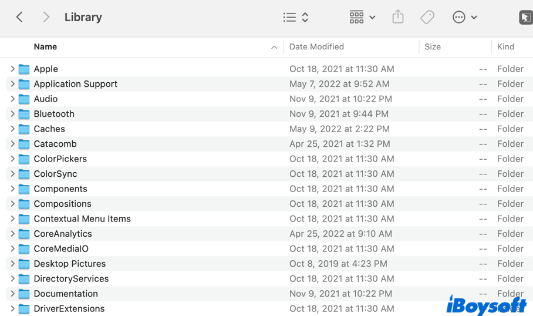533x316 pixels.
Task: Click the Kind column header
Action: 505,47
